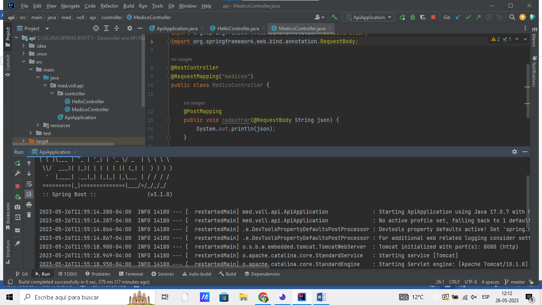Rerun ApiApplication from the main toolbar
542x305 pixels.
(x=402, y=17)
